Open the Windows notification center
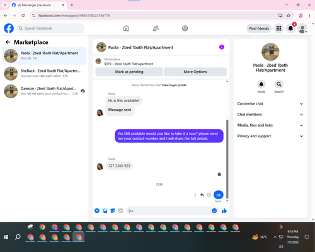Screen dimensions: 315x252 point(307,237)
